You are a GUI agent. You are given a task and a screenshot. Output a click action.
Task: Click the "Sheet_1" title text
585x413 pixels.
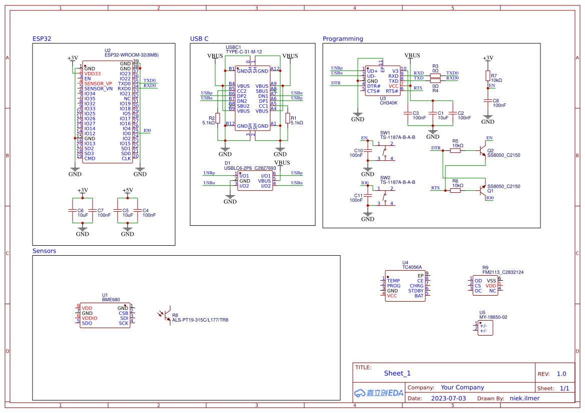[x=397, y=373]
